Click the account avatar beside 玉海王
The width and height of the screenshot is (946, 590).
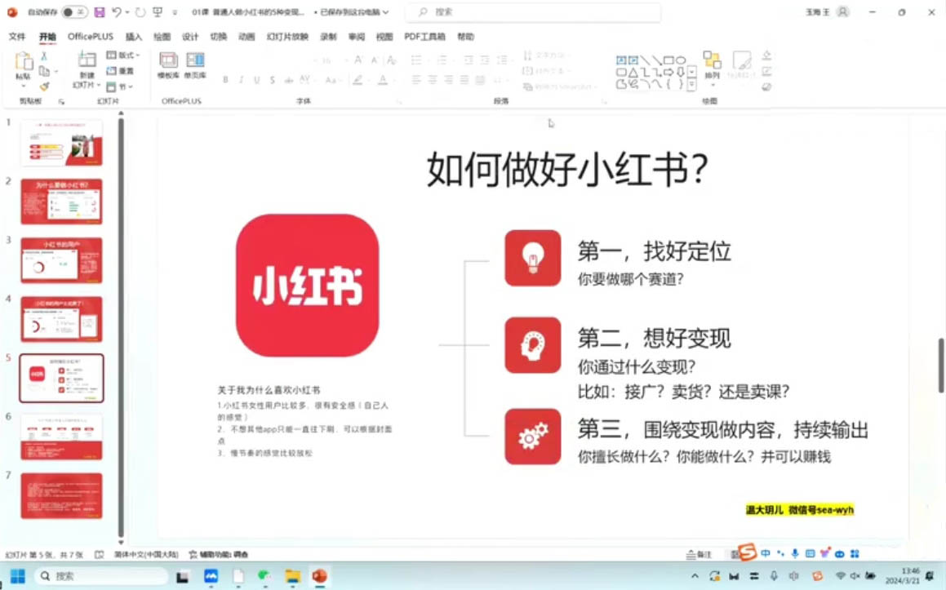pyautogui.click(x=843, y=12)
